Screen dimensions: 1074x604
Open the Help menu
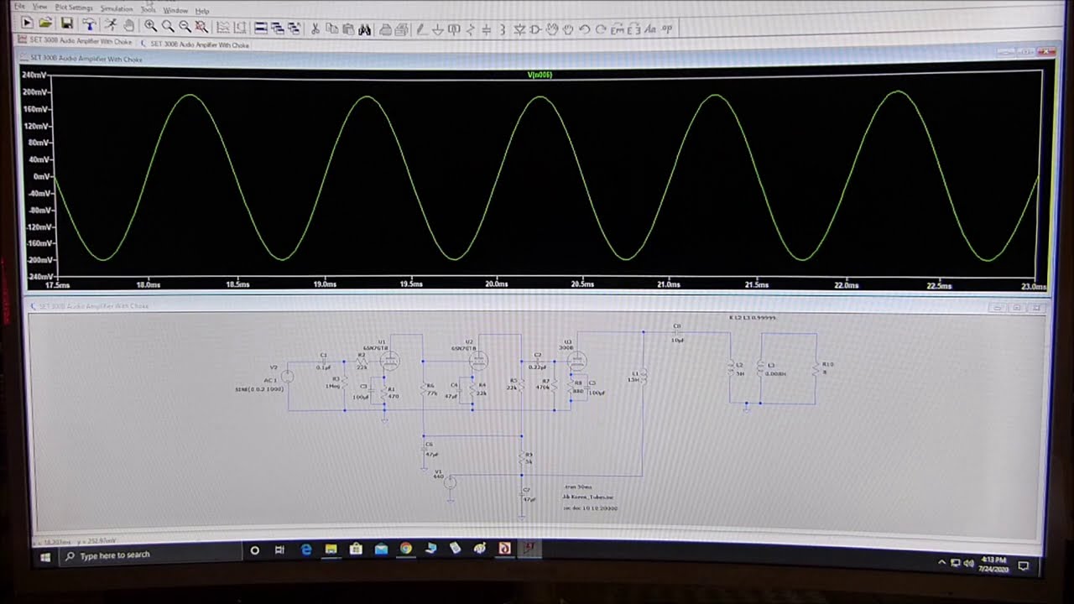click(x=202, y=12)
